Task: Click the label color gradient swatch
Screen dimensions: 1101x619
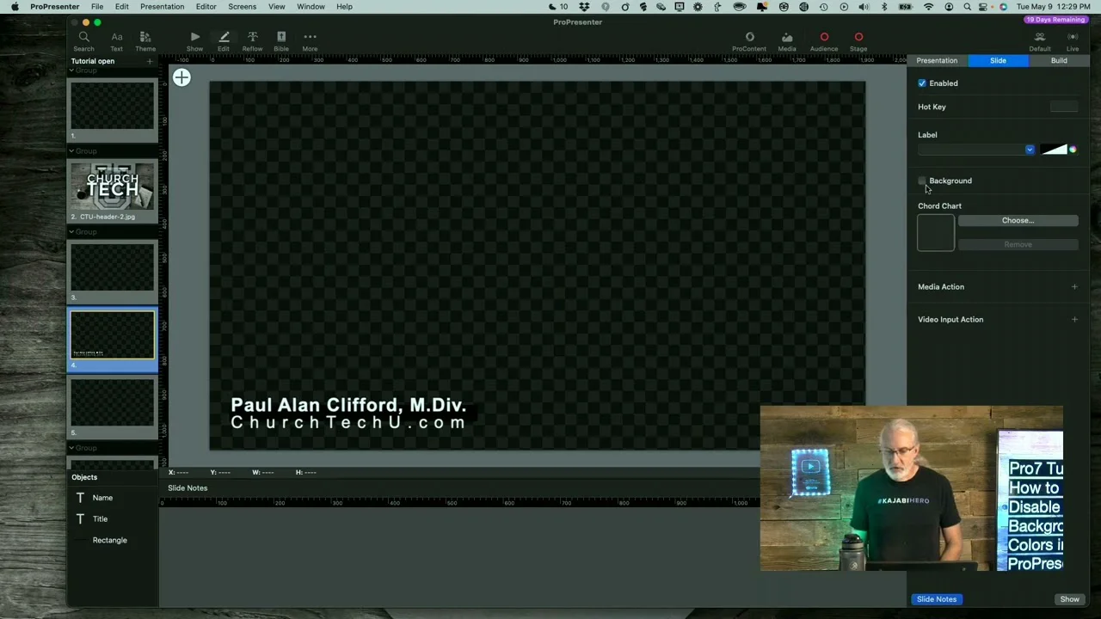Action: 1054,150
